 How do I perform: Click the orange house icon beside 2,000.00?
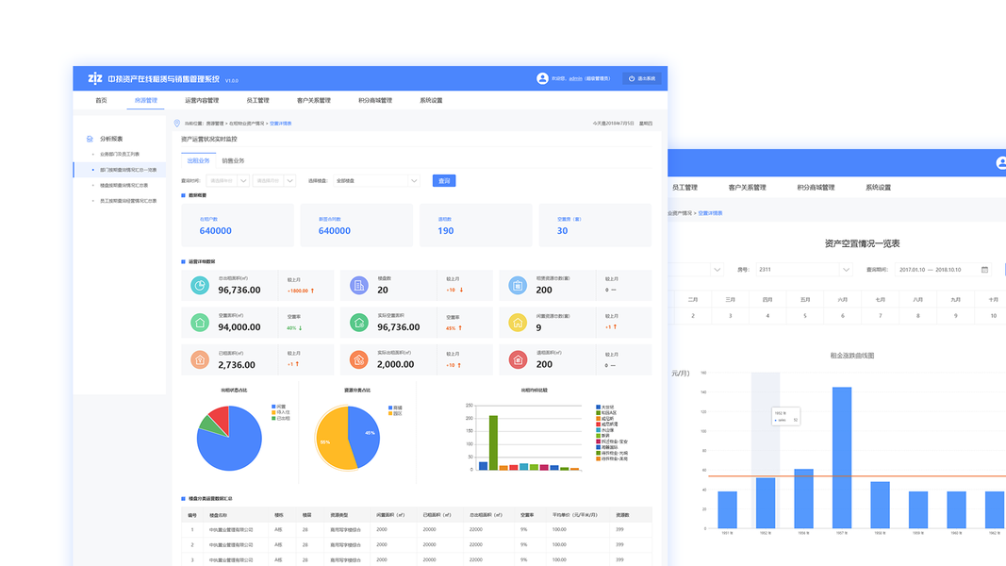point(358,360)
